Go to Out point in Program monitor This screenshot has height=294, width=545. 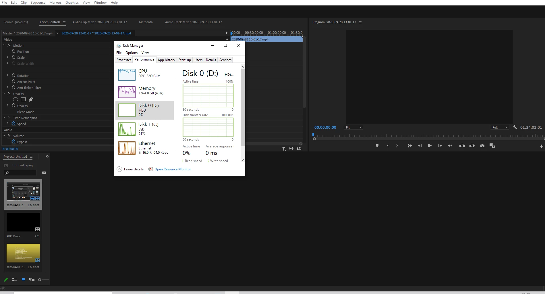450,146
